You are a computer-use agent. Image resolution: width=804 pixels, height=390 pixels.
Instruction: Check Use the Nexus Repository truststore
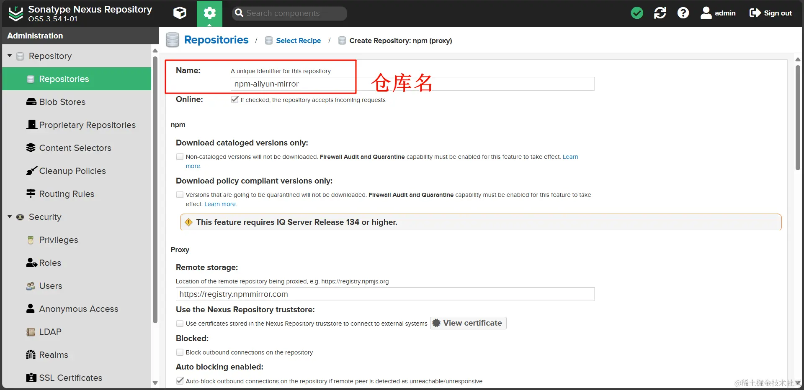(180, 324)
